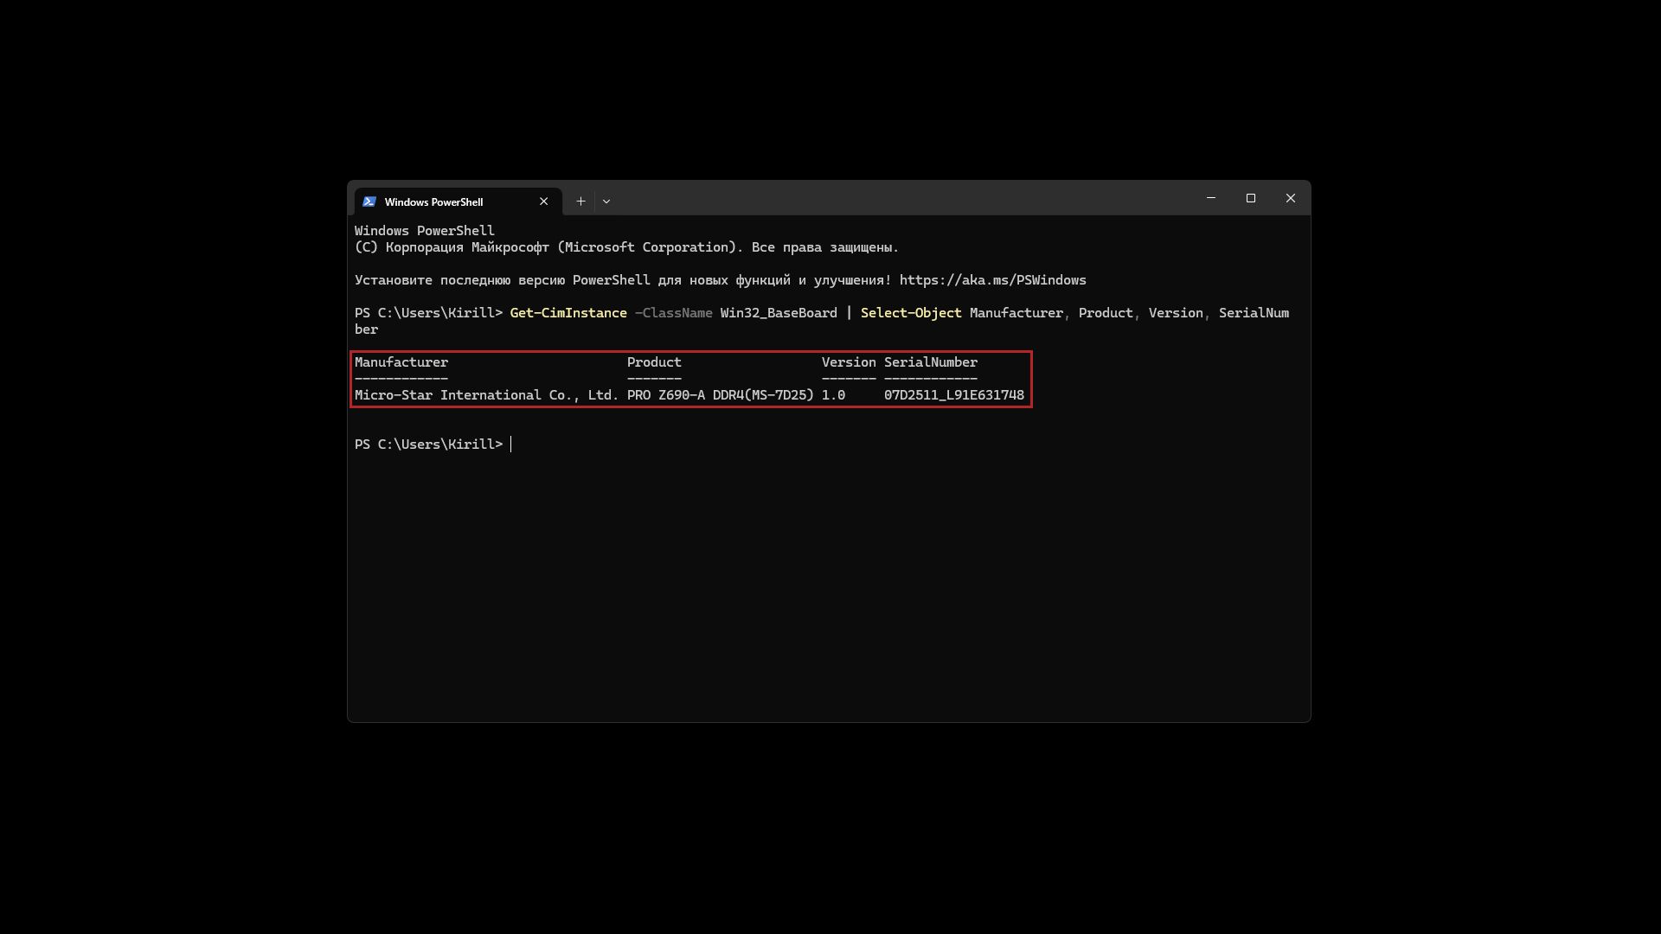Close the Windows PowerShell tab
Image resolution: width=1661 pixels, height=934 pixels.
[x=543, y=202]
